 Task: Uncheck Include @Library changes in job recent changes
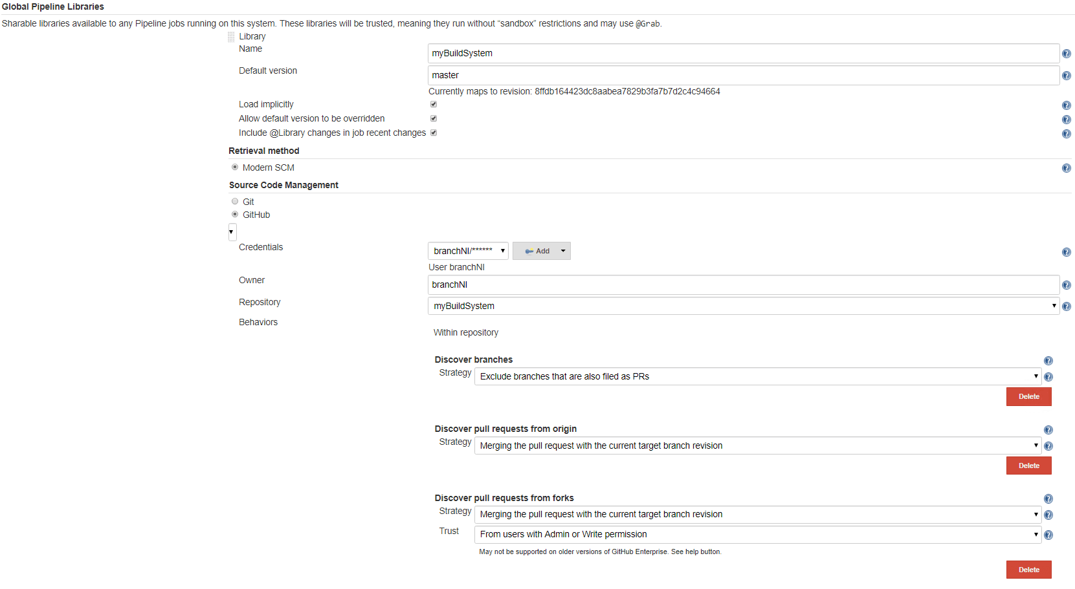click(x=434, y=133)
